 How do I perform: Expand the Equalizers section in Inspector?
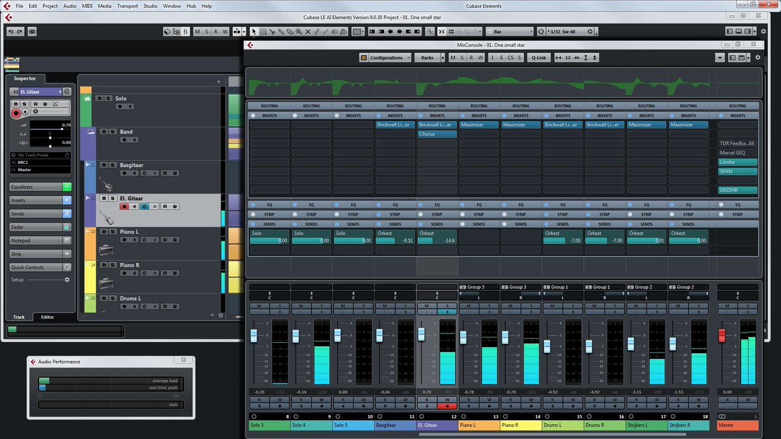pos(36,187)
